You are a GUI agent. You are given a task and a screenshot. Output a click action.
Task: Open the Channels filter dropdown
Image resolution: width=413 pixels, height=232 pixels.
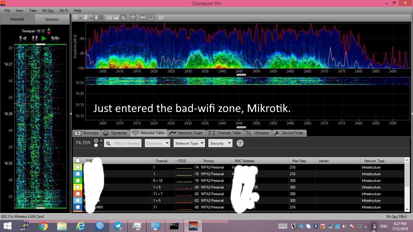tap(157, 143)
